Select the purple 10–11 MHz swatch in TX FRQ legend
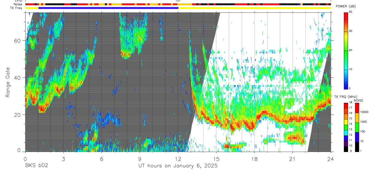This screenshot has height=172, width=372. pyautogui.click(x=346, y=143)
